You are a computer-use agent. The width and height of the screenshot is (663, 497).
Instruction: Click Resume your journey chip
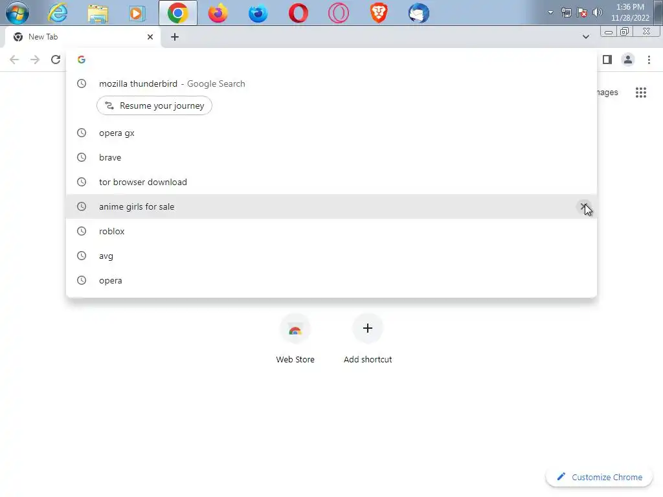click(154, 105)
